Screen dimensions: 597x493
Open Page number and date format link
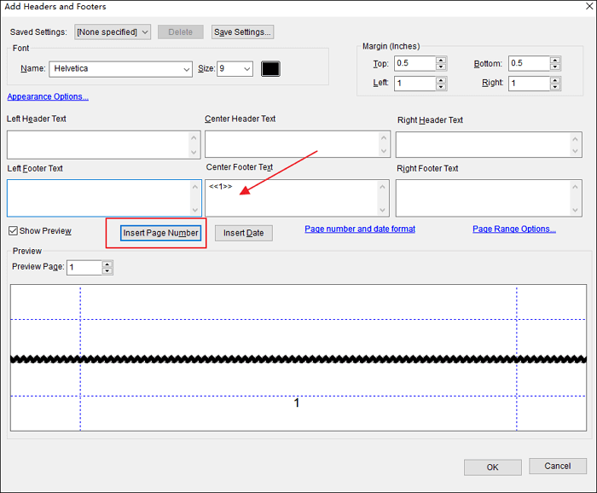pyautogui.click(x=360, y=229)
